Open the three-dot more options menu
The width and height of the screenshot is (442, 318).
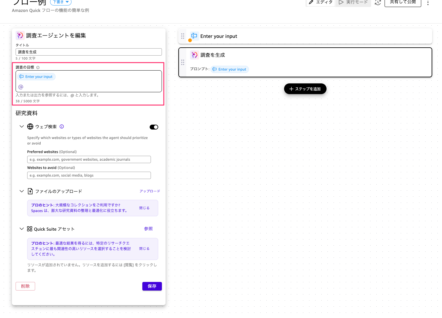tap(428, 3)
